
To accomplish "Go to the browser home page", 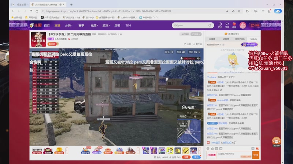I will (37, 11).
